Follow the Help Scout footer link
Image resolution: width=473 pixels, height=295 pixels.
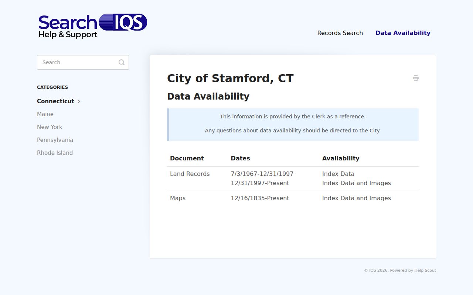425,270
